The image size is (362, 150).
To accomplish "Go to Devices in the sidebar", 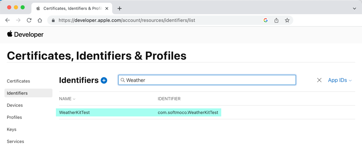I will [x=15, y=105].
